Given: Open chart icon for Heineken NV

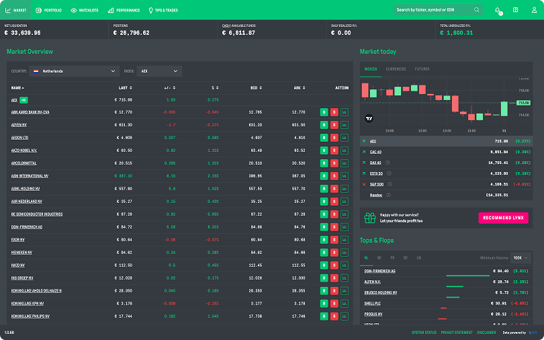Looking at the screenshot, I should pyautogui.click(x=345, y=253).
